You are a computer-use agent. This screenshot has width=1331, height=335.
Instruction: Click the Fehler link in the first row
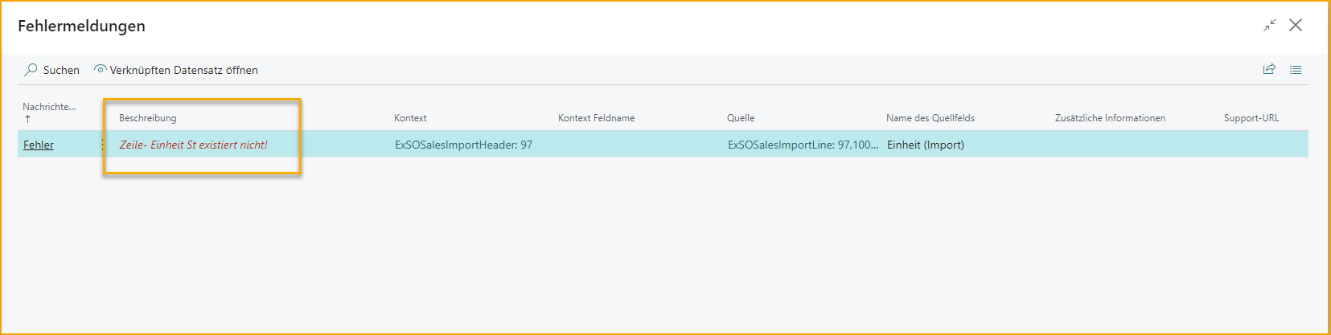click(x=39, y=145)
